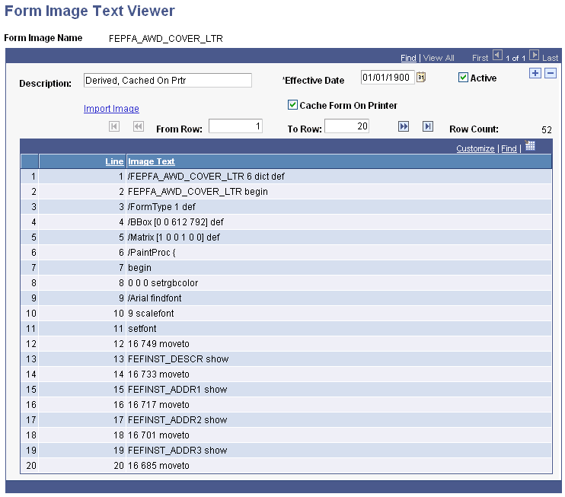Select row '16 701 moveto'
The height and width of the screenshot is (497, 565).
pos(286,435)
